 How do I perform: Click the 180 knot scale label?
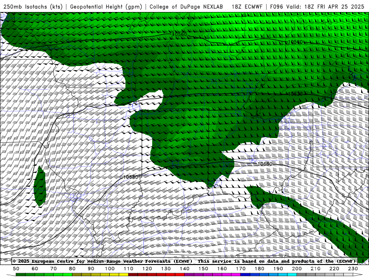[x=259, y=269]
